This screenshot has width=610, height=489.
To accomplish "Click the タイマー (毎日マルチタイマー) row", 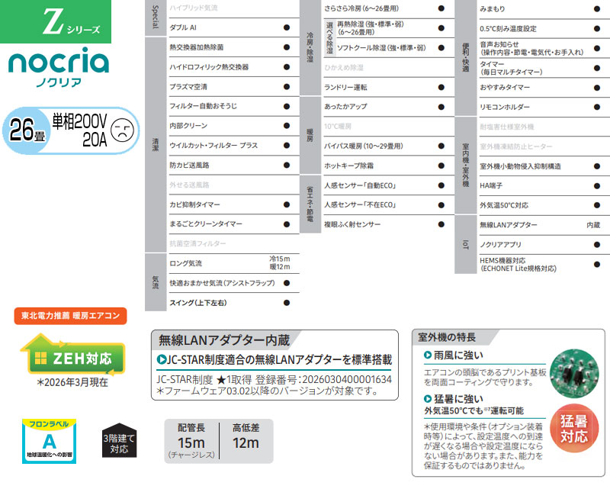I will pyautogui.click(x=544, y=68).
